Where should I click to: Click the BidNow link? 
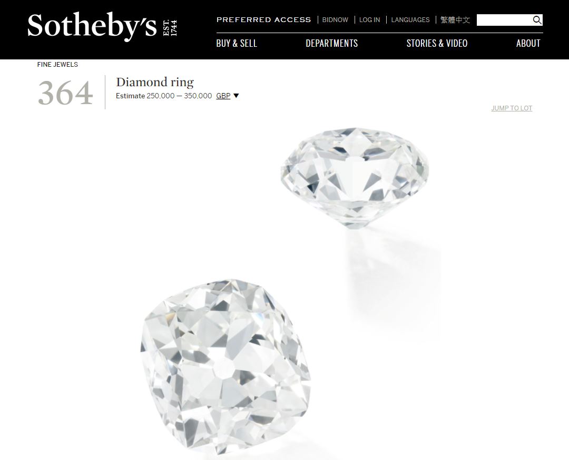click(335, 20)
